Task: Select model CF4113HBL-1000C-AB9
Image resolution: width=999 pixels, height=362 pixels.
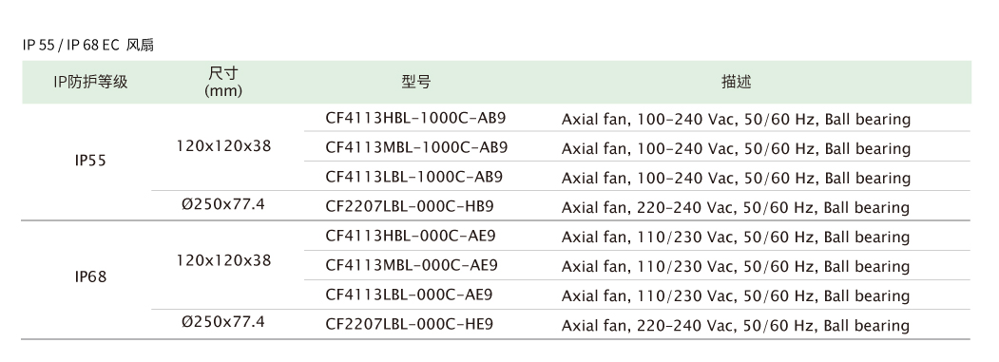Action: 415,118
